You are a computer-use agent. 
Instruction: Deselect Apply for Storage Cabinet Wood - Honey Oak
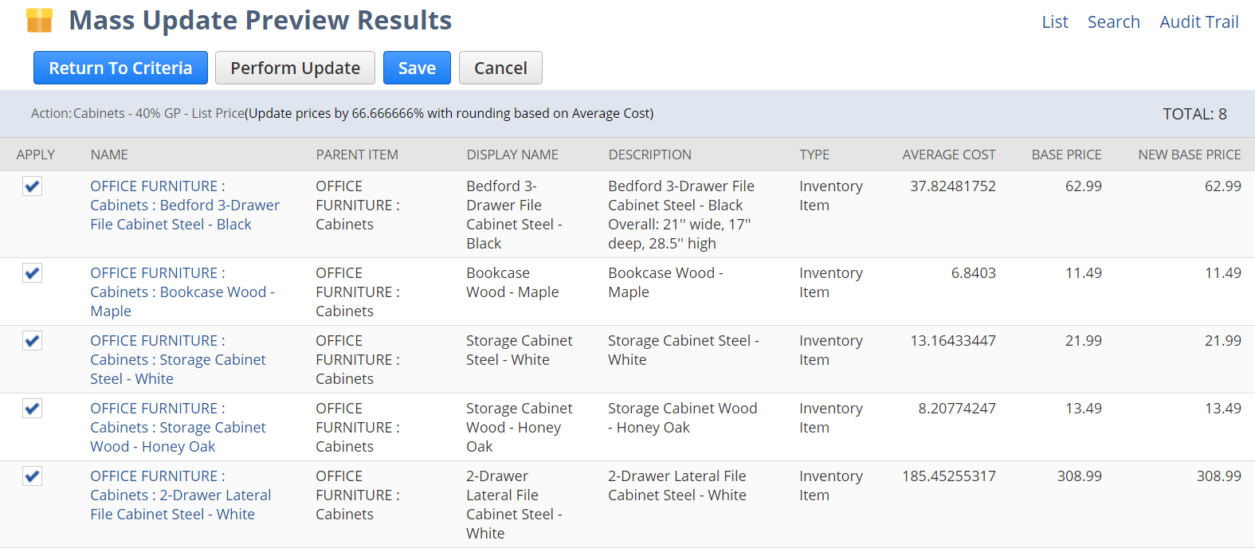click(x=32, y=409)
